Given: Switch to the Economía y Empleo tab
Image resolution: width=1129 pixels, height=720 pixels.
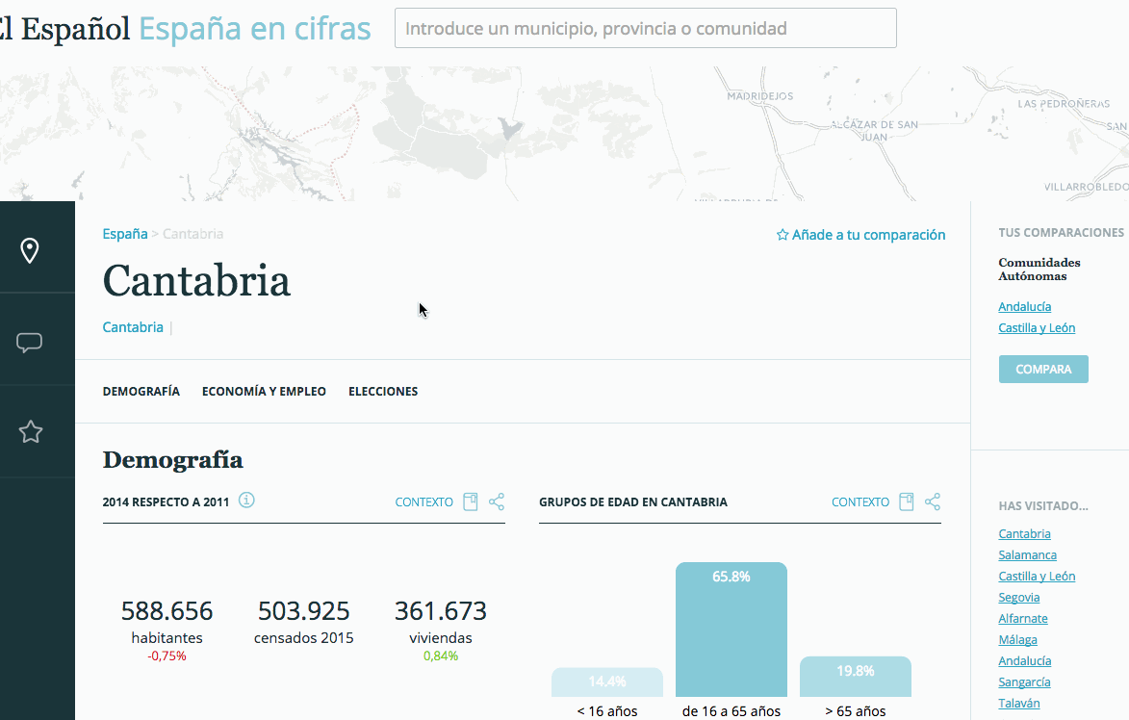Looking at the screenshot, I should pos(264,391).
